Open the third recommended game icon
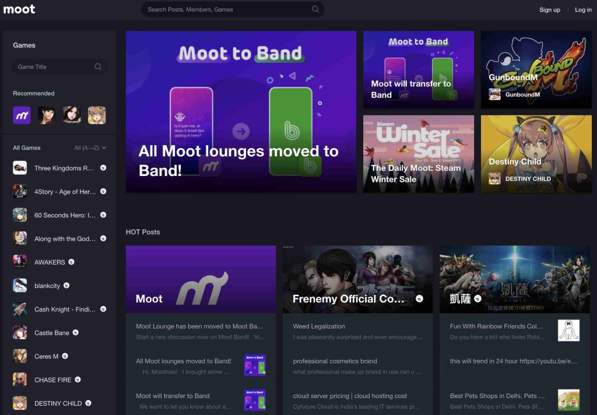597x415 pixels. point(72,115)
